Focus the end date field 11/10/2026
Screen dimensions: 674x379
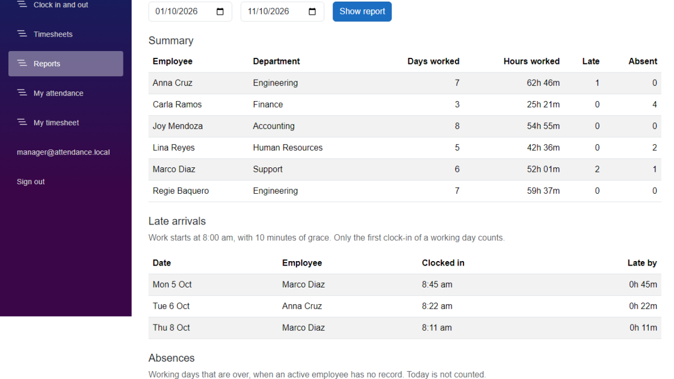(282, 11)
